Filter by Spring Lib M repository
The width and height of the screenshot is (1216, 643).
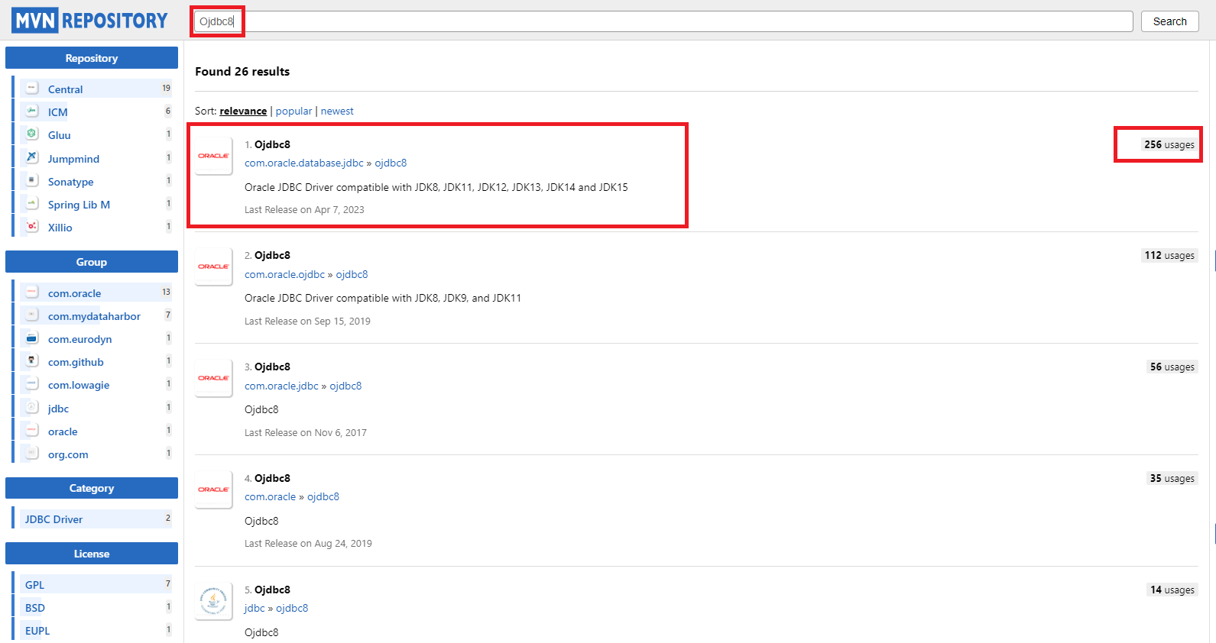pyautogui.click(x=79, y=205)
